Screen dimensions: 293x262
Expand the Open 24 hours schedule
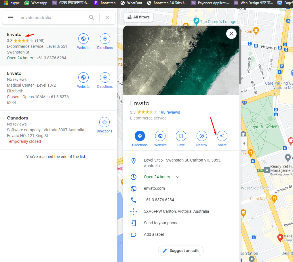click(x=178, y=177)
